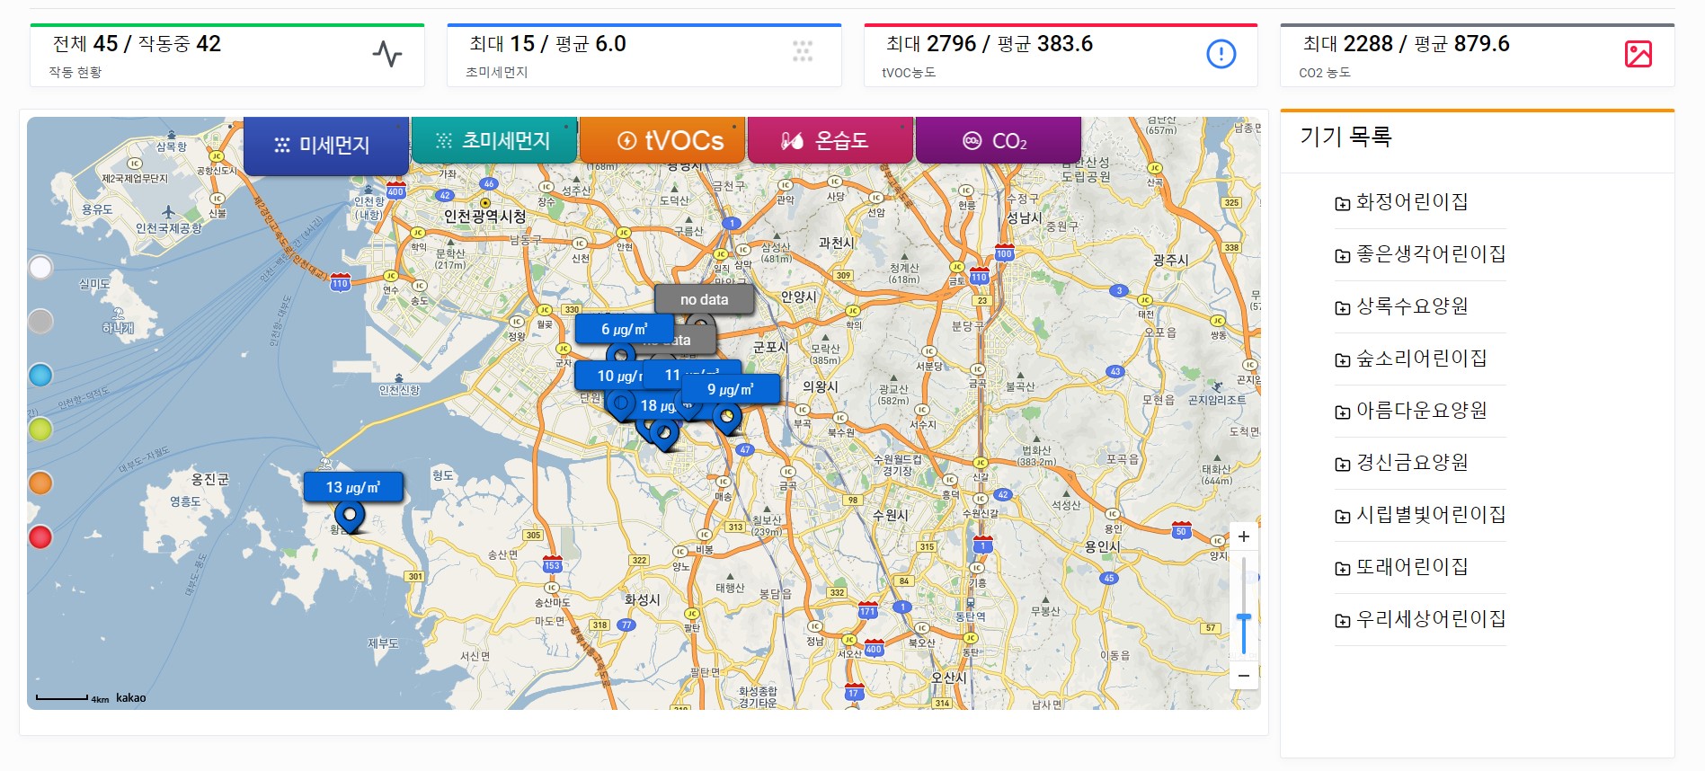Viewport: 1705px width, 771px height.
Task: Click the map zoom level slider handle
Action: tap(1244, 618)
